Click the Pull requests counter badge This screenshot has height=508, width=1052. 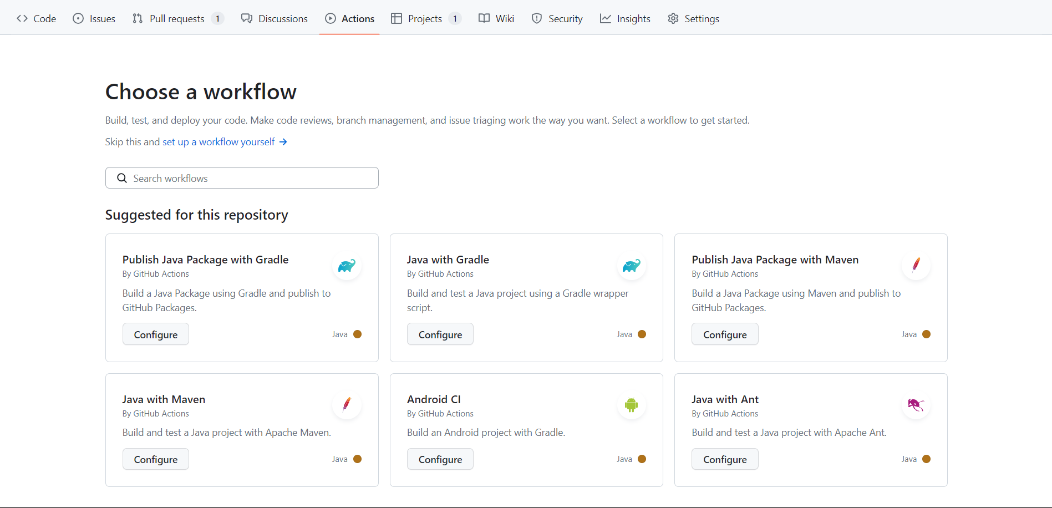click(218, 18)
